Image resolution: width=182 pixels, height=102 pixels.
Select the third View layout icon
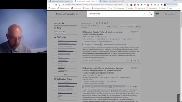pyautogui.click(x=116, y=27)
